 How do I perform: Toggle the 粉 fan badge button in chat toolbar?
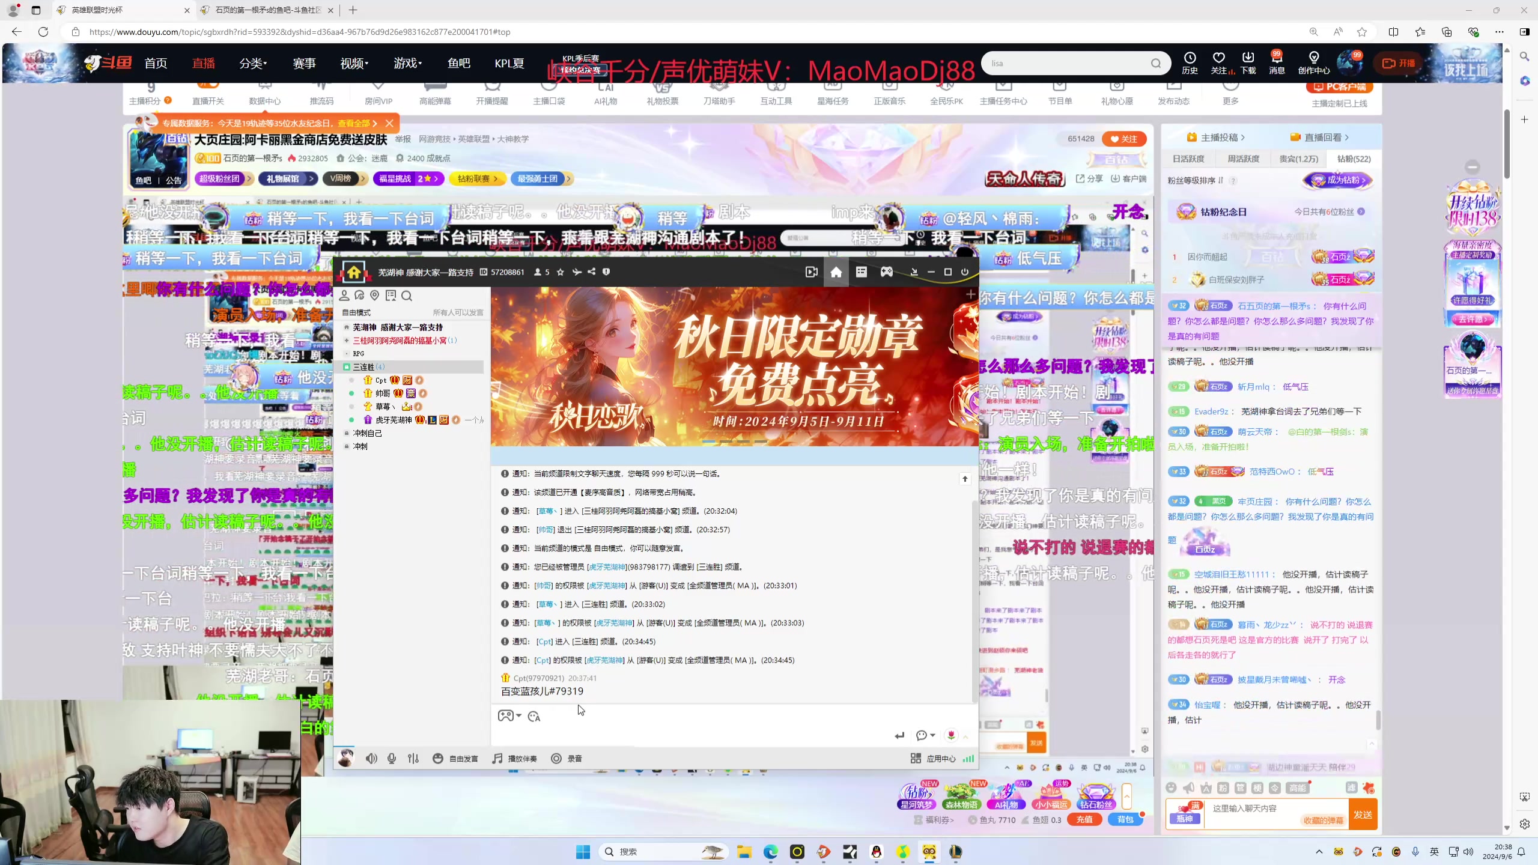click(1223, 788)
